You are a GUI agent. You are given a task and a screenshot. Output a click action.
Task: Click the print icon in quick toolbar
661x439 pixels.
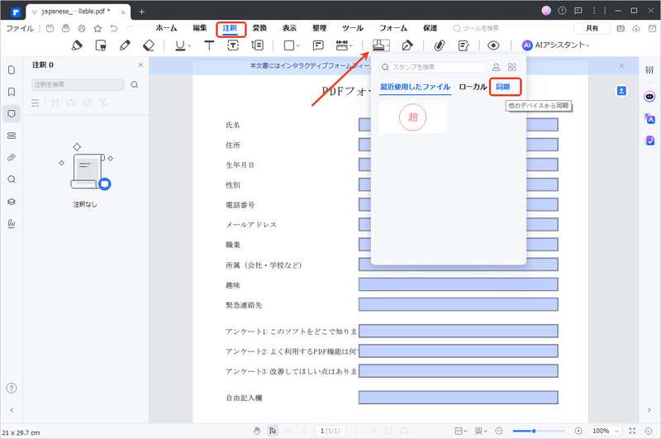(x=82, y=28)
